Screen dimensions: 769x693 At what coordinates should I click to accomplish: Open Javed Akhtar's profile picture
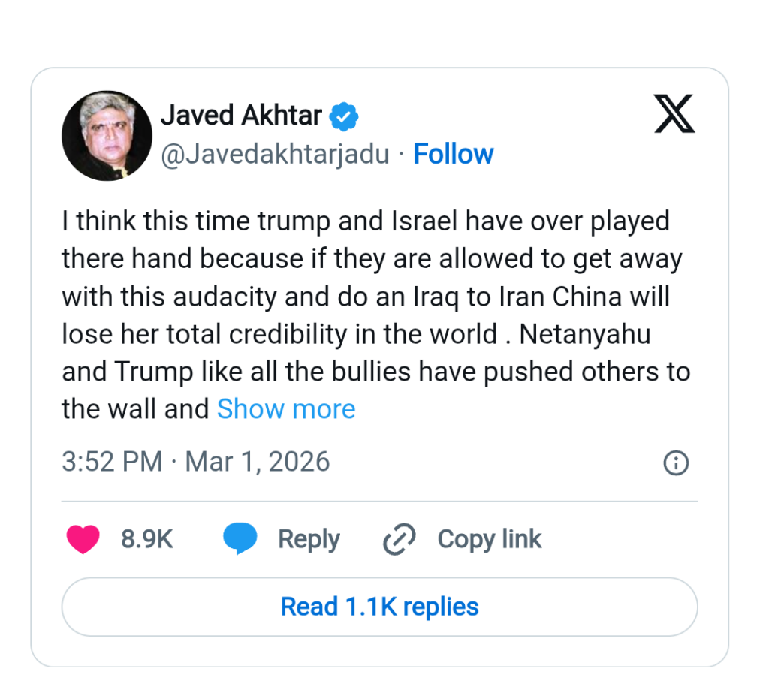click(x=107, y=136)
